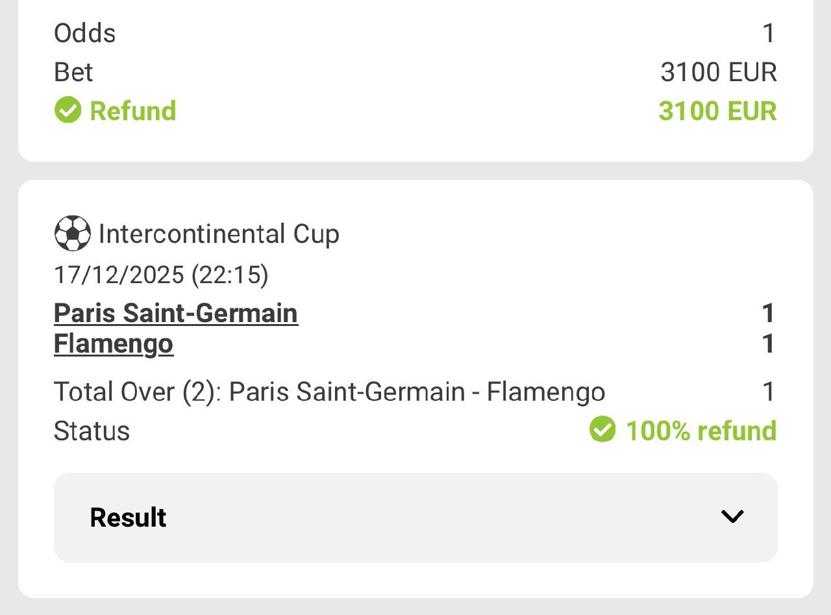Click the 100% refund status text

(701, 431)
